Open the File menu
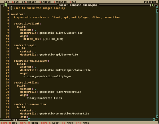The image size is (159, 124). coord(6,2)
